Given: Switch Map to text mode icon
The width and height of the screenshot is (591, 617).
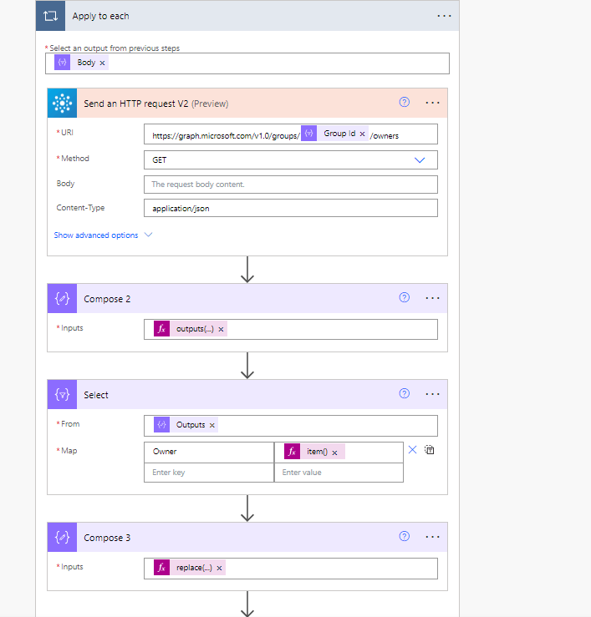Looking at the screenshot, I should (x=429, y=450).
